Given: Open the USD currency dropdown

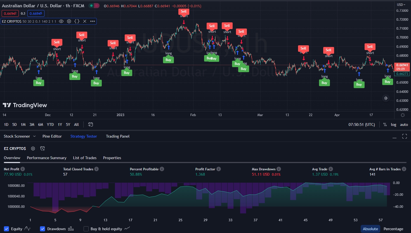Looking at the screenshot, I should tap(401, 5).
